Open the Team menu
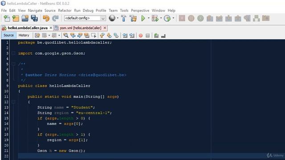Screen dimensions: 285x160 point(113,11)
